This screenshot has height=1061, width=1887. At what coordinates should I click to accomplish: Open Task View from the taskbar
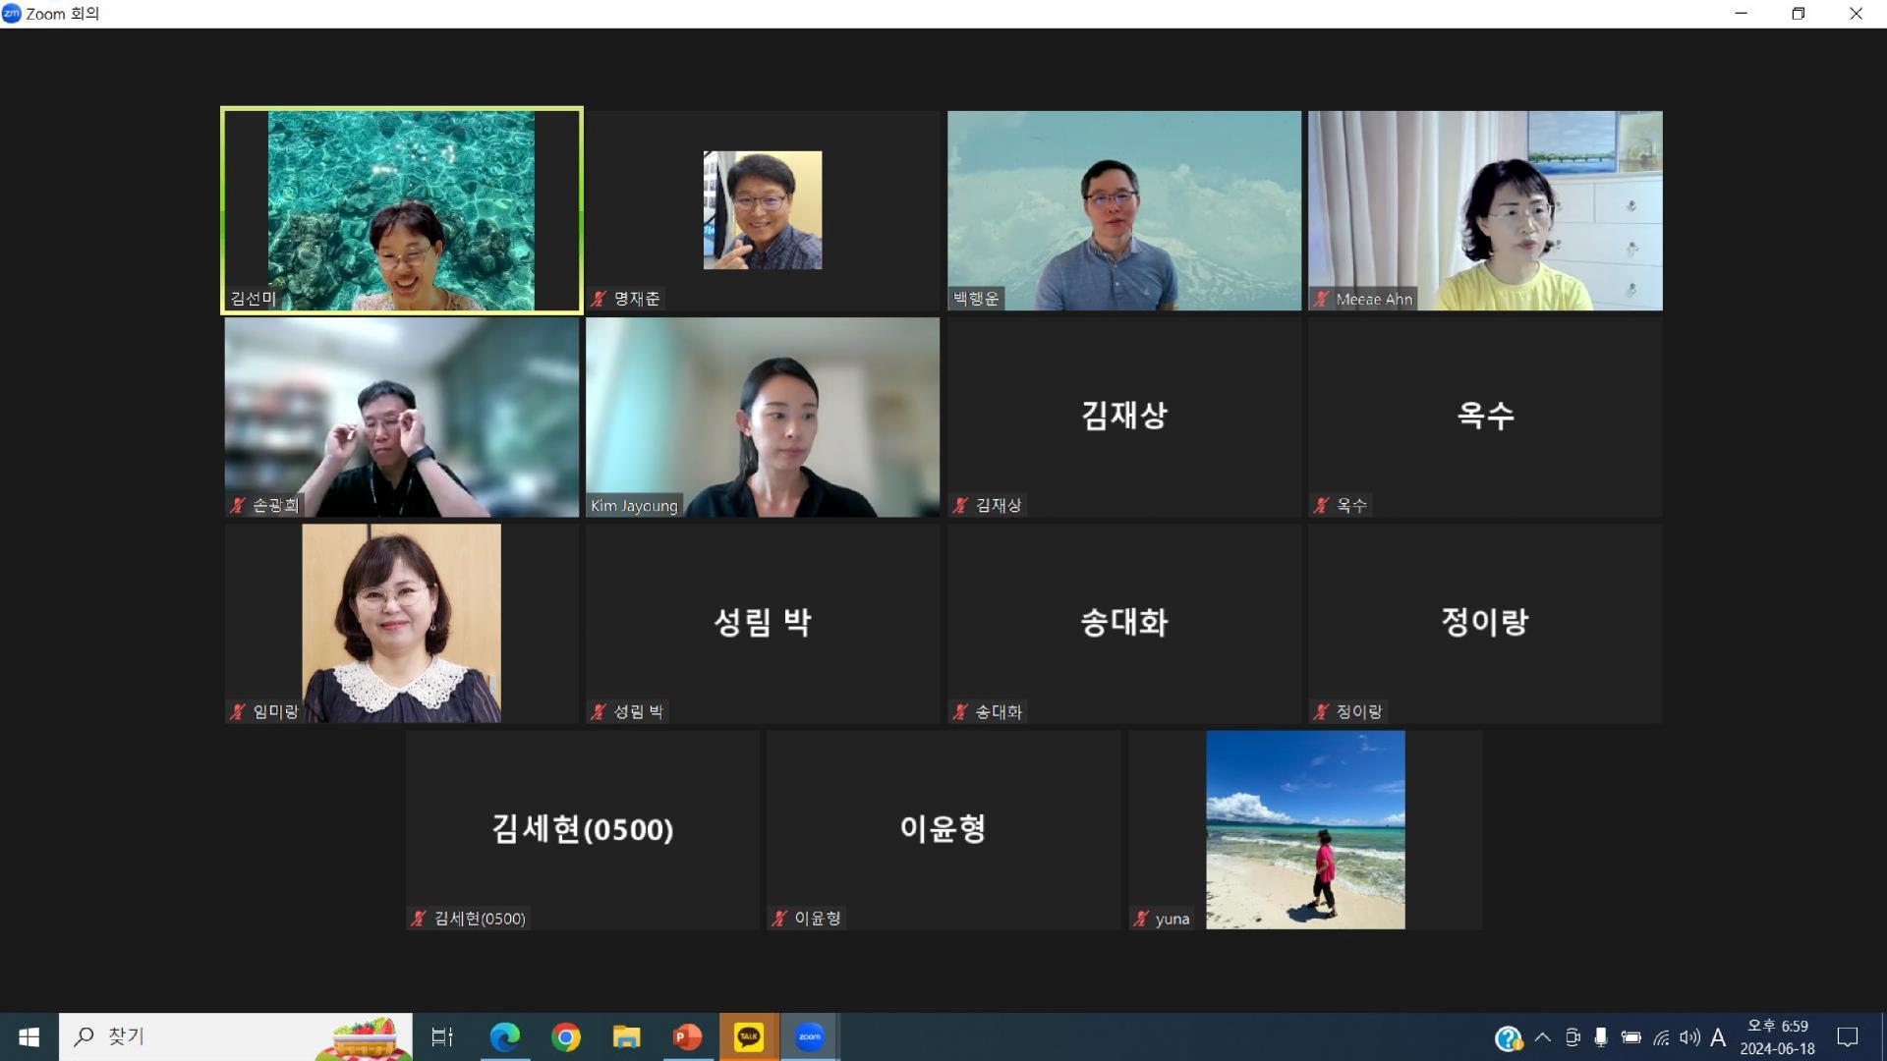tap(442, 1036)
